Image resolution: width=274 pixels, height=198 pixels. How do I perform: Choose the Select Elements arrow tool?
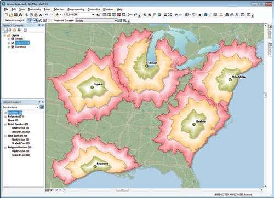point(199,15)
